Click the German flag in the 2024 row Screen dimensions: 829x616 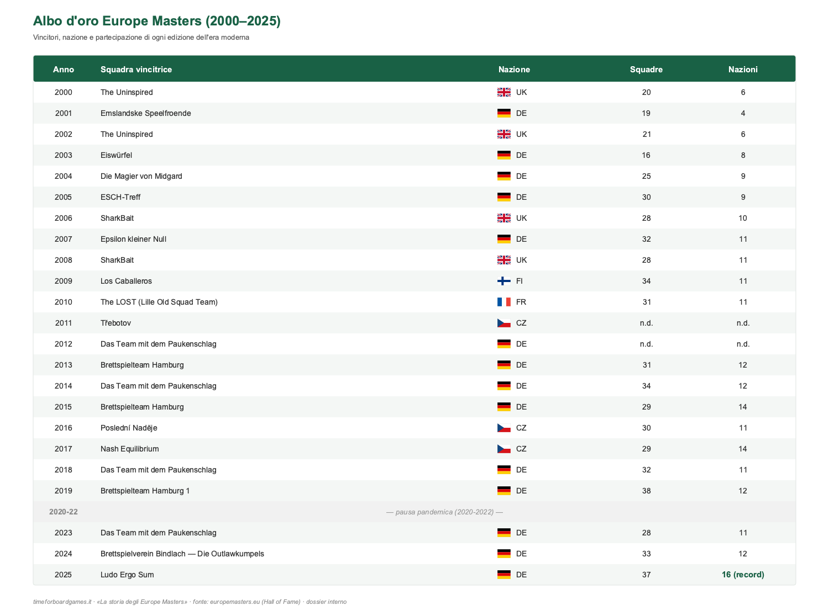pos(503,554)
